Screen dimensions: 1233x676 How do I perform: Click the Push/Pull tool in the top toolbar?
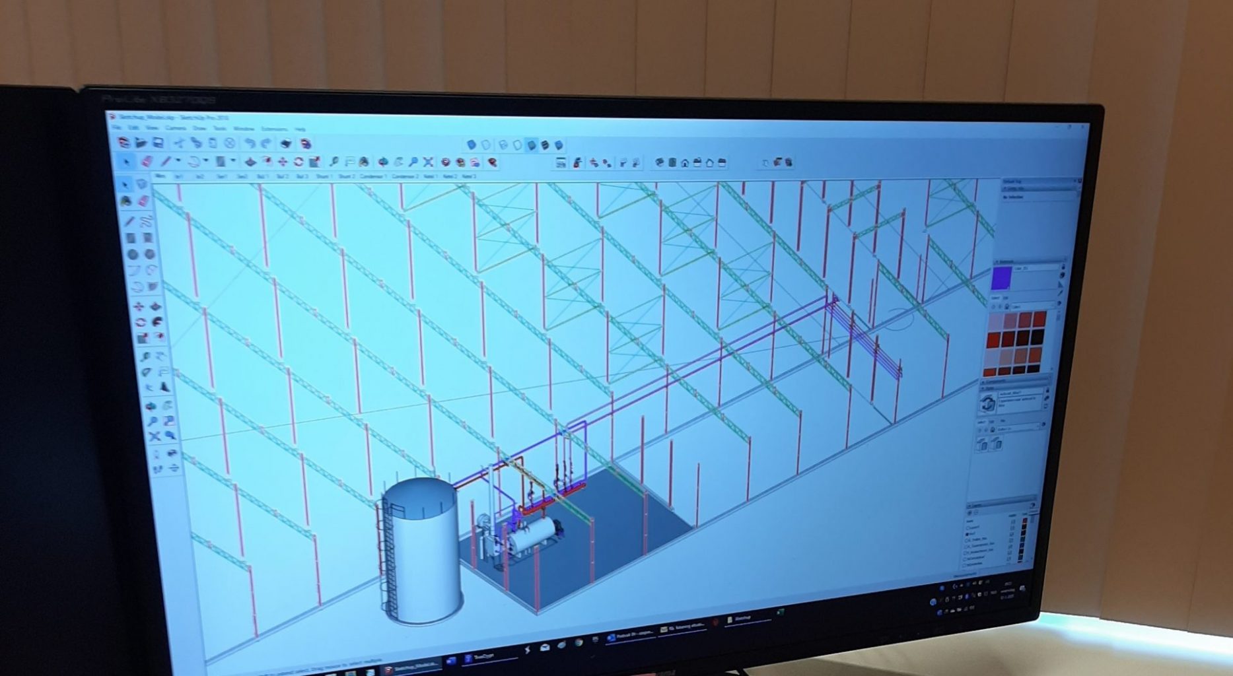pyautogui.click(x=250, y=162)
